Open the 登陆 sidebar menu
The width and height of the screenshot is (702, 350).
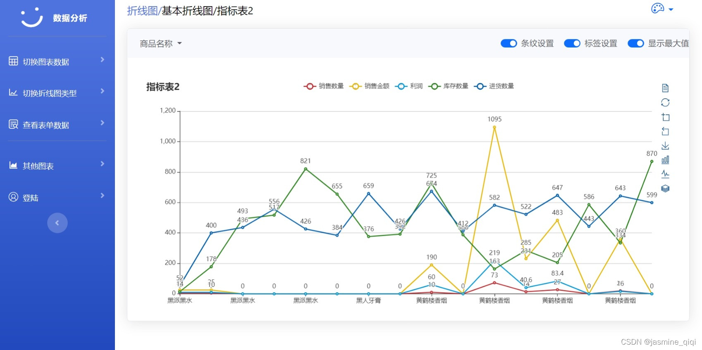(57, 197)
